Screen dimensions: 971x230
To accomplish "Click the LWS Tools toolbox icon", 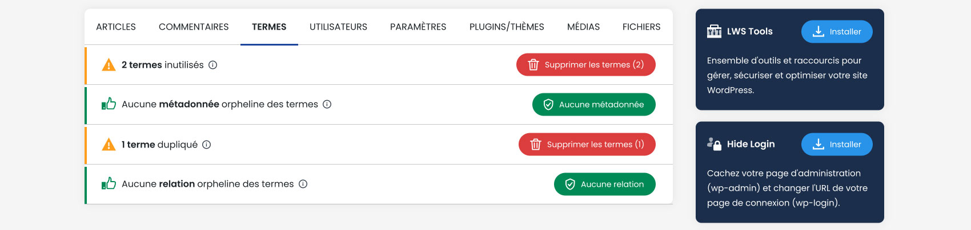I will 714,31.
